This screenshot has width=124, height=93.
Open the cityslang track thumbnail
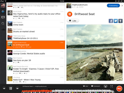point(10,79)
